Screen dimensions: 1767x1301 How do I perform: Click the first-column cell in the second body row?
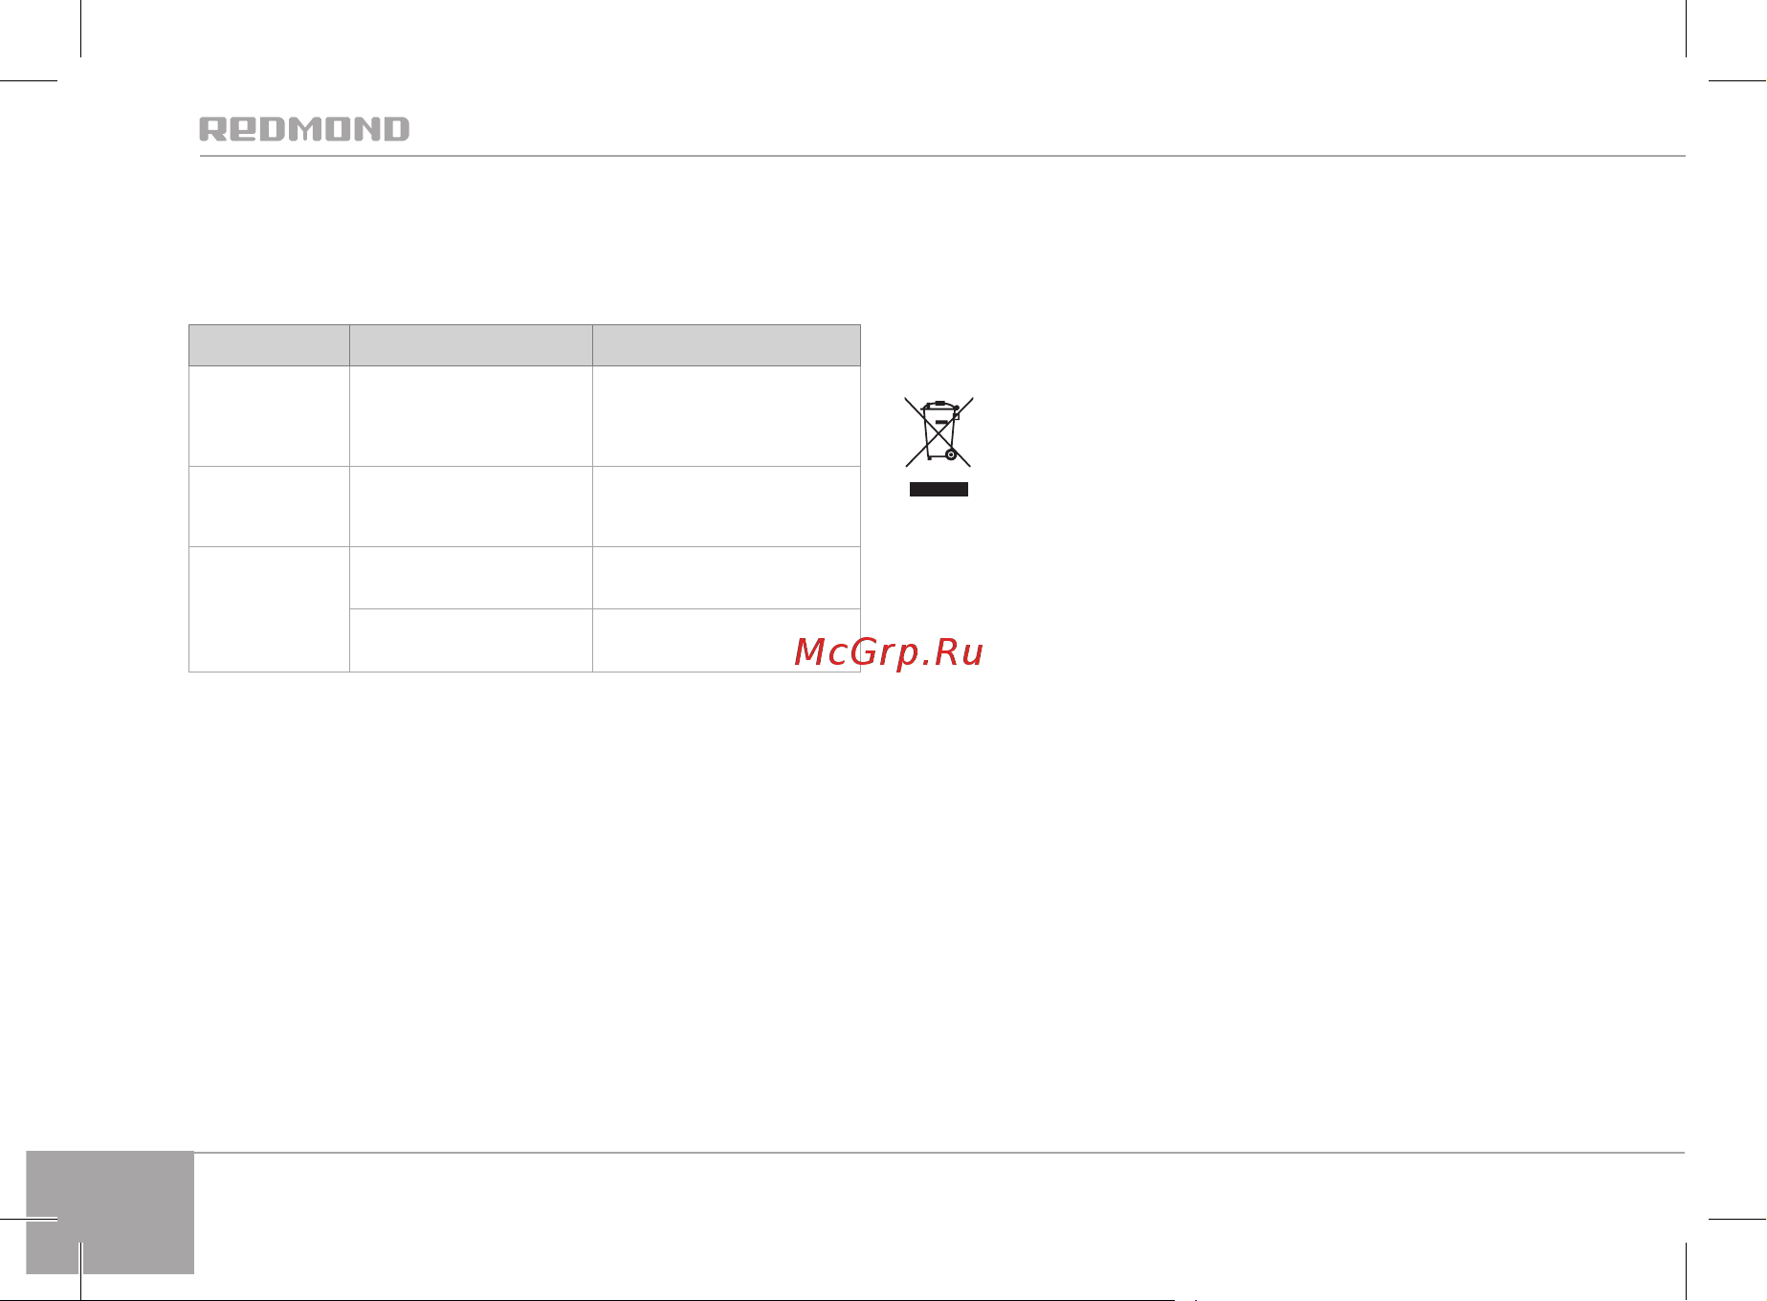click(269, 506)
